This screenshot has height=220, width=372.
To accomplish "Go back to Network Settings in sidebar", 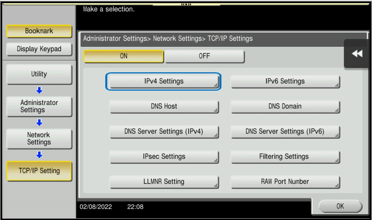I will click(x=39, y=139).
